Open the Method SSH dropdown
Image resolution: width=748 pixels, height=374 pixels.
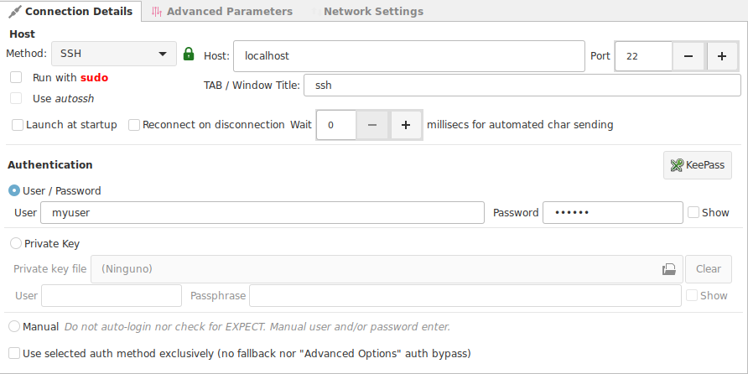113,54
